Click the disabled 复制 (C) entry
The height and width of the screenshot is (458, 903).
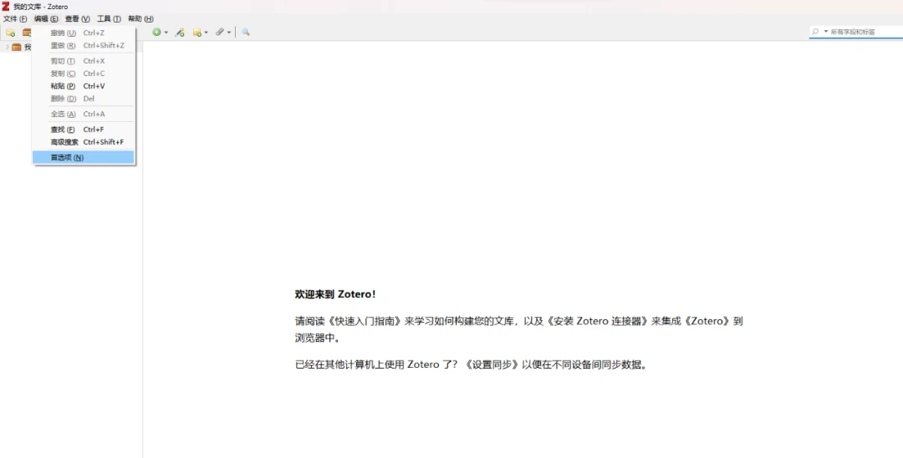tap(84, 74)
